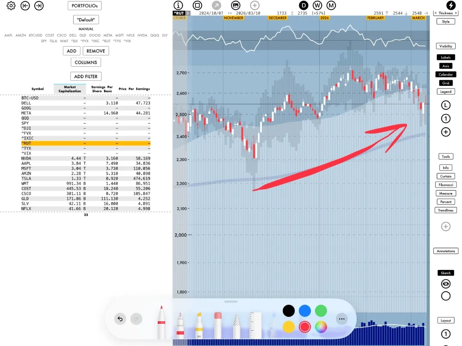This screenshot has height=346, width=462.
Task: Click the ADD FILTER button
Action: coord(86,76)
